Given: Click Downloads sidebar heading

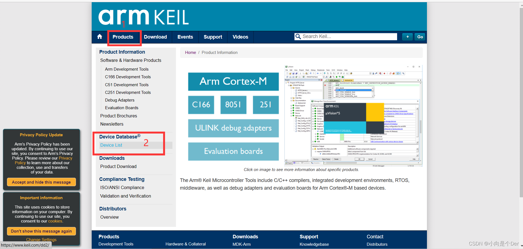Looking at the screenshot, I should [x=112, y=158].
